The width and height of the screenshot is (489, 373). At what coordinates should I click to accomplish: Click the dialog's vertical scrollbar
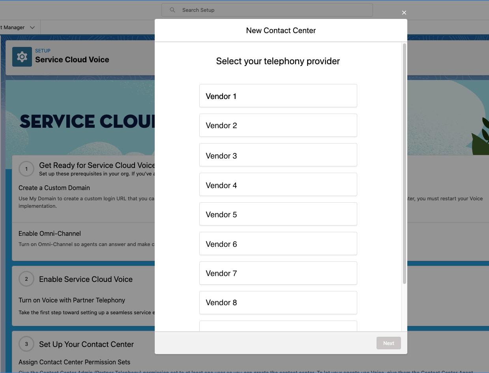pyautogui.click(x=404, y=164)
